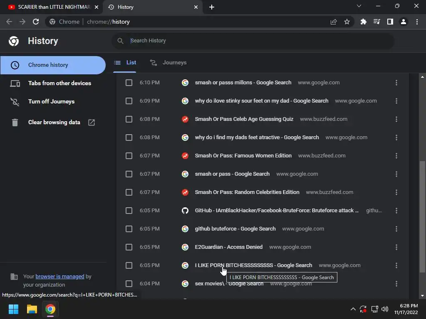The image size is (426, 319).
Task: Close the History tab
Action: click(196, 7)
